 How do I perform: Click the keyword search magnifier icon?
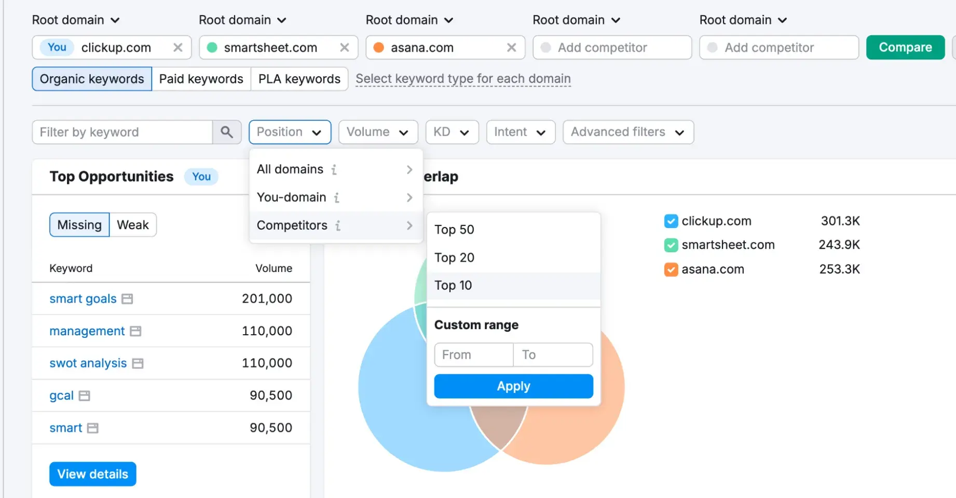226,132
